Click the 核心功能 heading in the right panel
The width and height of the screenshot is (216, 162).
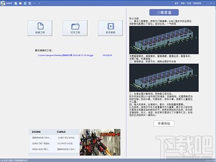(134, 19)
